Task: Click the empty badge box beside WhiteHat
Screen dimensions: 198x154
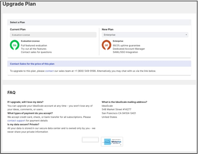Action: pyautogui.click(x=90, y=140)
